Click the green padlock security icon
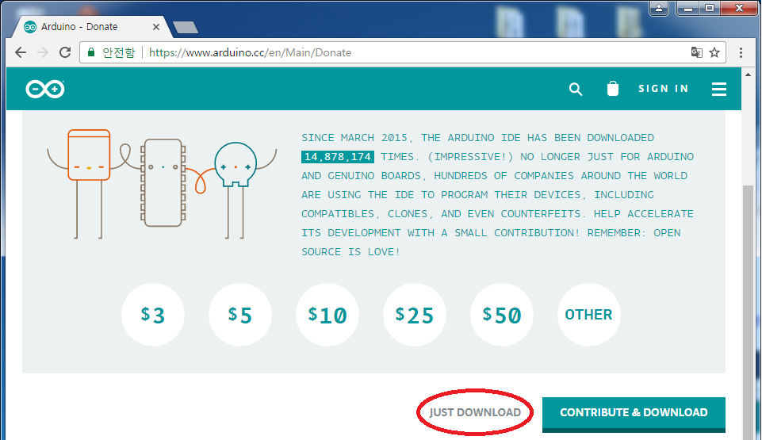 [x=91, y=52]
